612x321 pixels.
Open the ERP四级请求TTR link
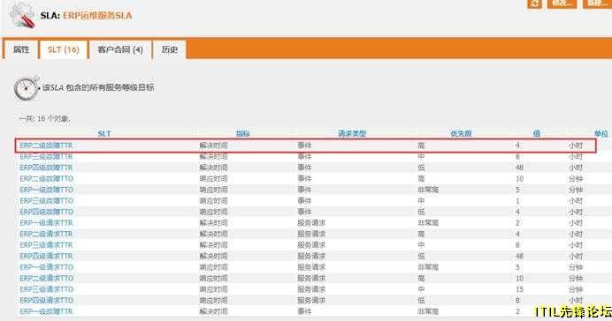pos(46,257)
